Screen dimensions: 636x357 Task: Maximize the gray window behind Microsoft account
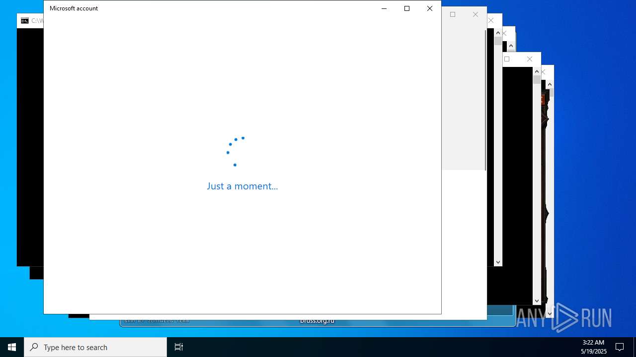(x=453, y=14)
